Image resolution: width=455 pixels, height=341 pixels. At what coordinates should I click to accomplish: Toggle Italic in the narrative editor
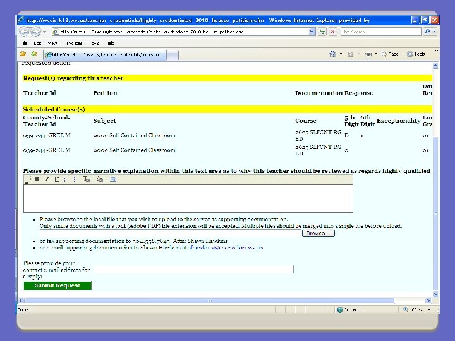pyautogui.click(x=46, y=179)
